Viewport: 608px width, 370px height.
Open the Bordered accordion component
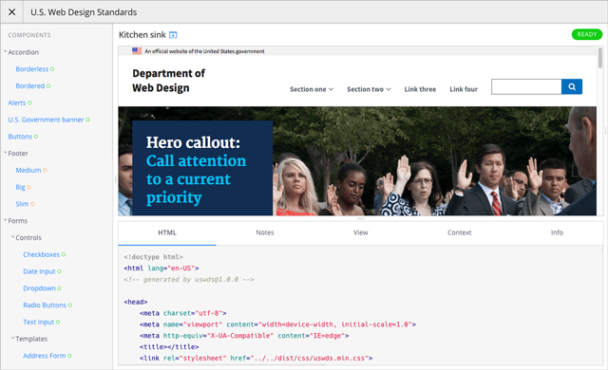[x=30, y=86]
